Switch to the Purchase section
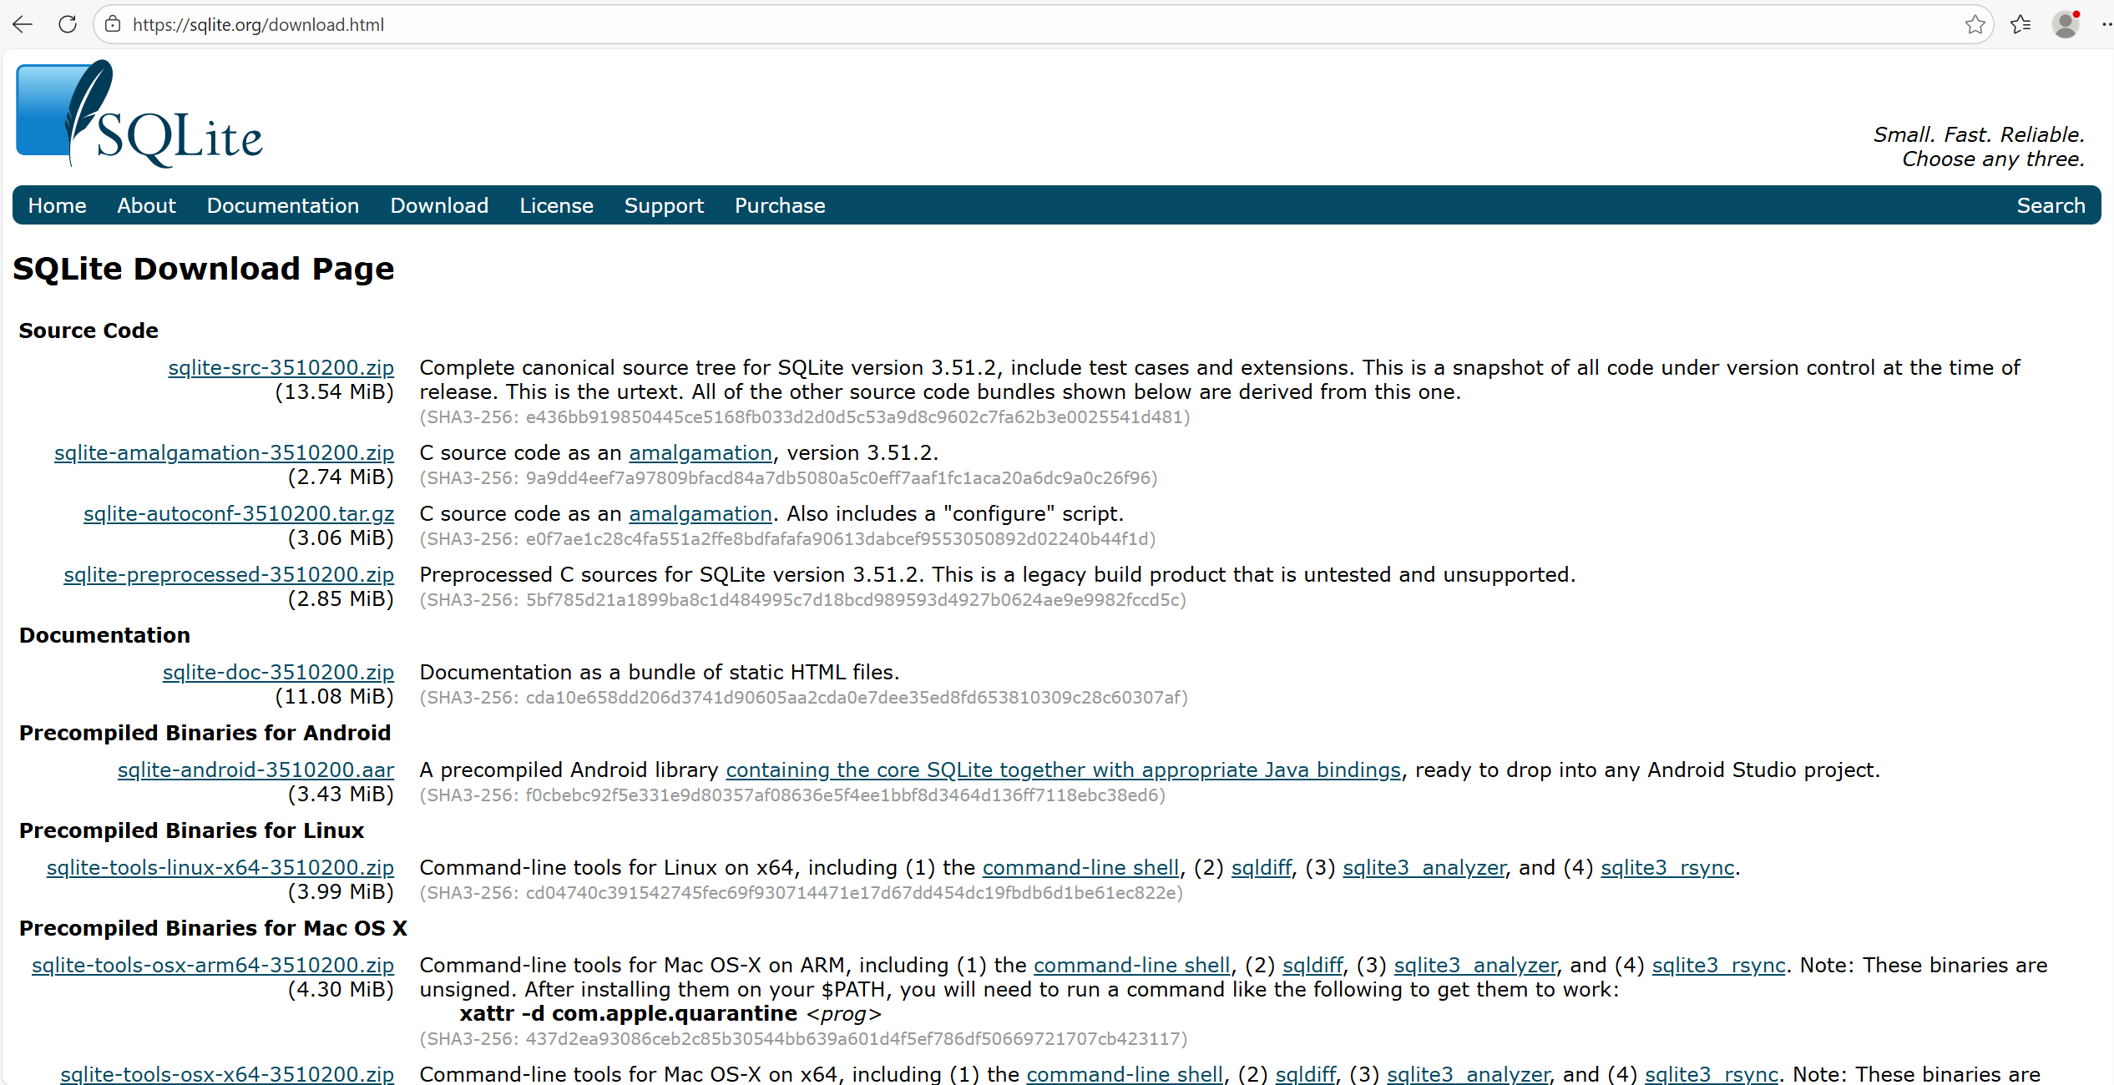Image resolution: width=2114 pixels, height=1085 pixels. 779,205
